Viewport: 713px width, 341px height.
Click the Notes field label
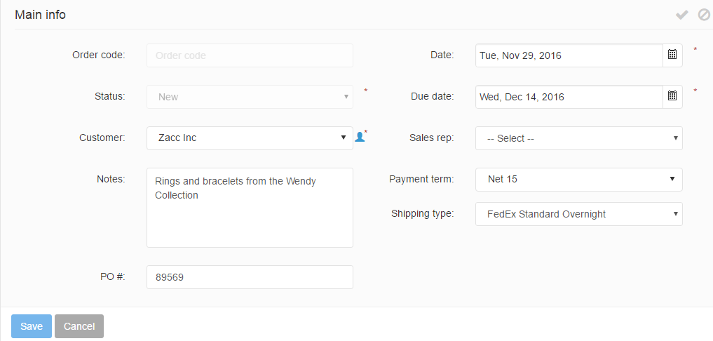click(110, 179)
